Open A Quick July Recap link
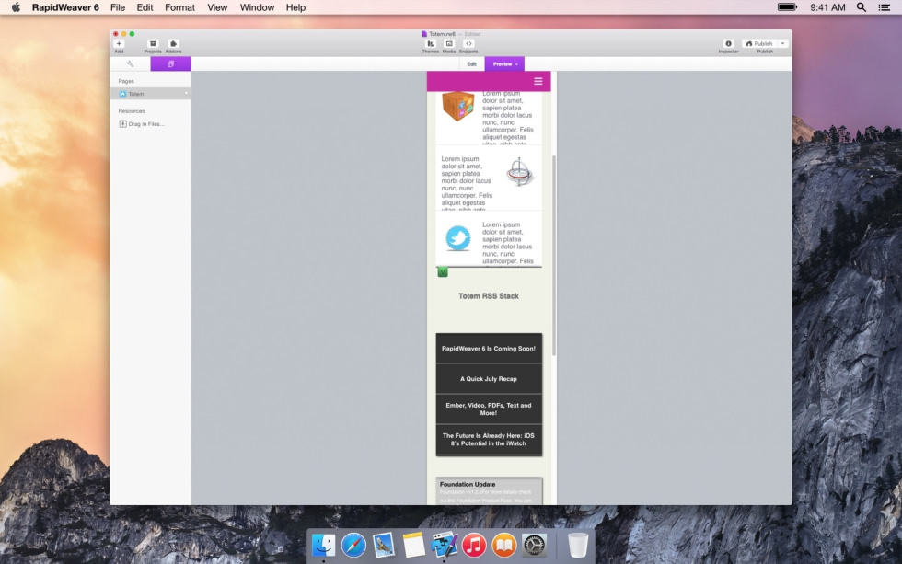This screenshot has height=564, width=902. [x=489, y=379]
